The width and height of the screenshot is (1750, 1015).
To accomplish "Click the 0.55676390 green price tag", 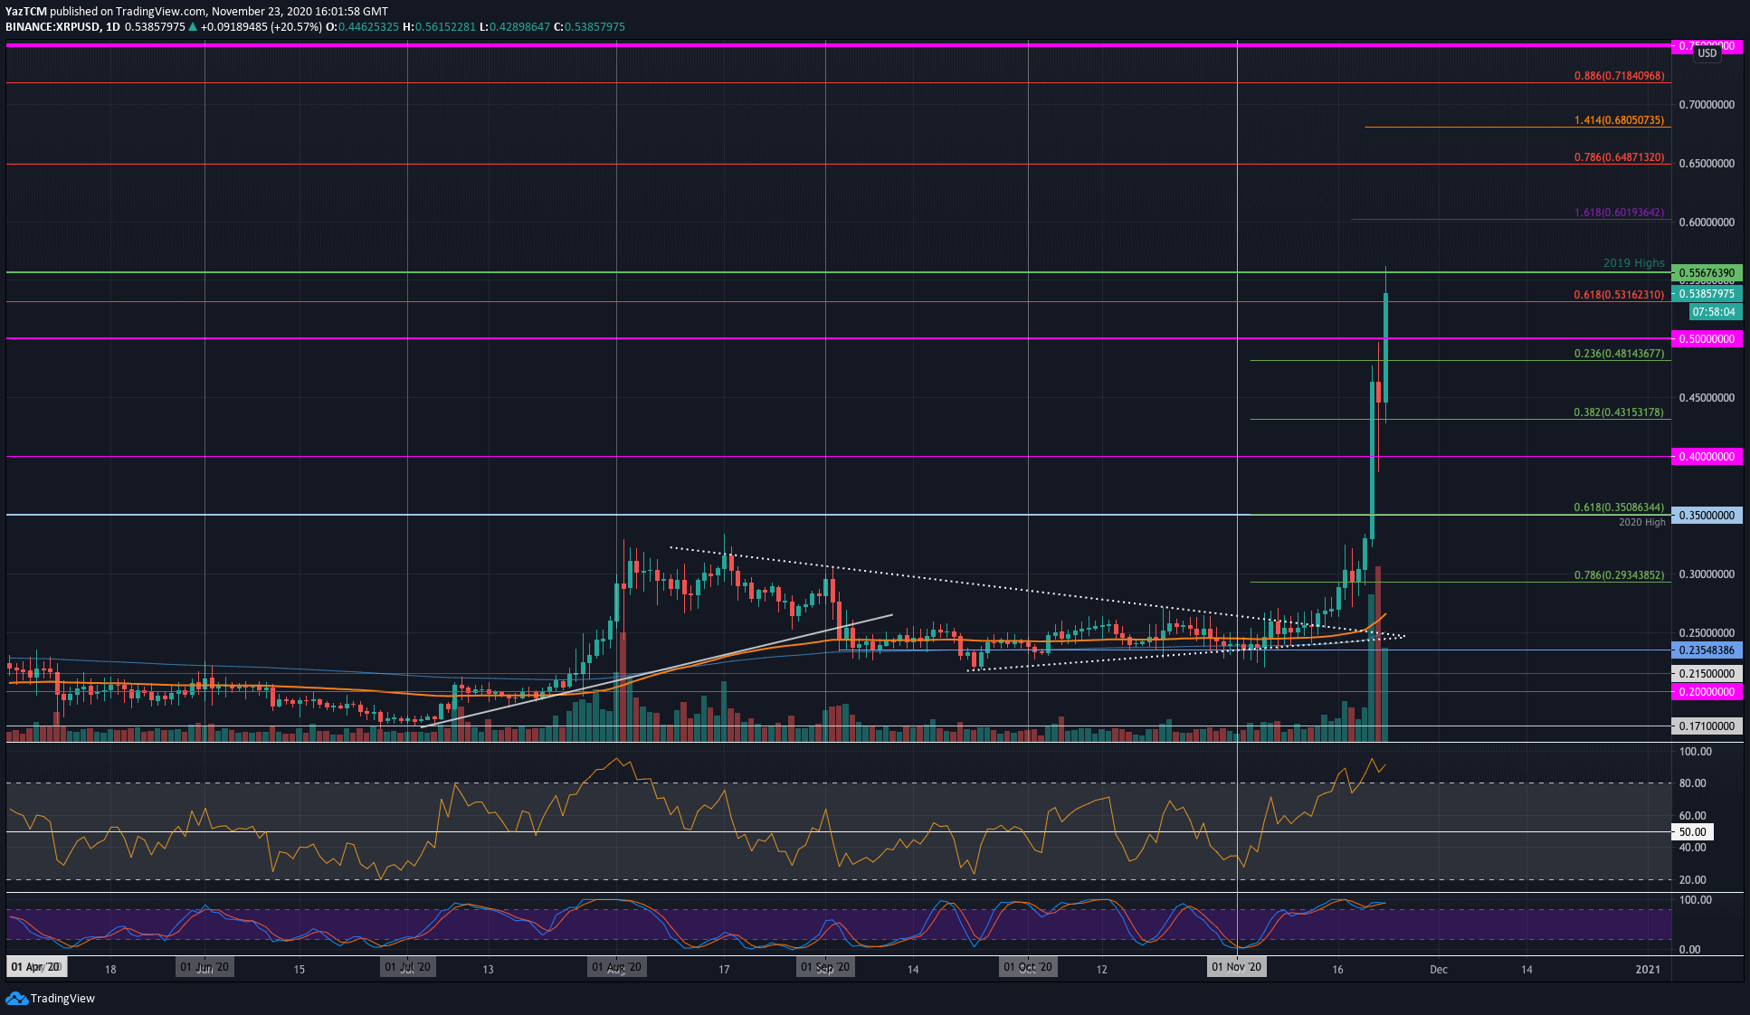I will point(1707,273).
